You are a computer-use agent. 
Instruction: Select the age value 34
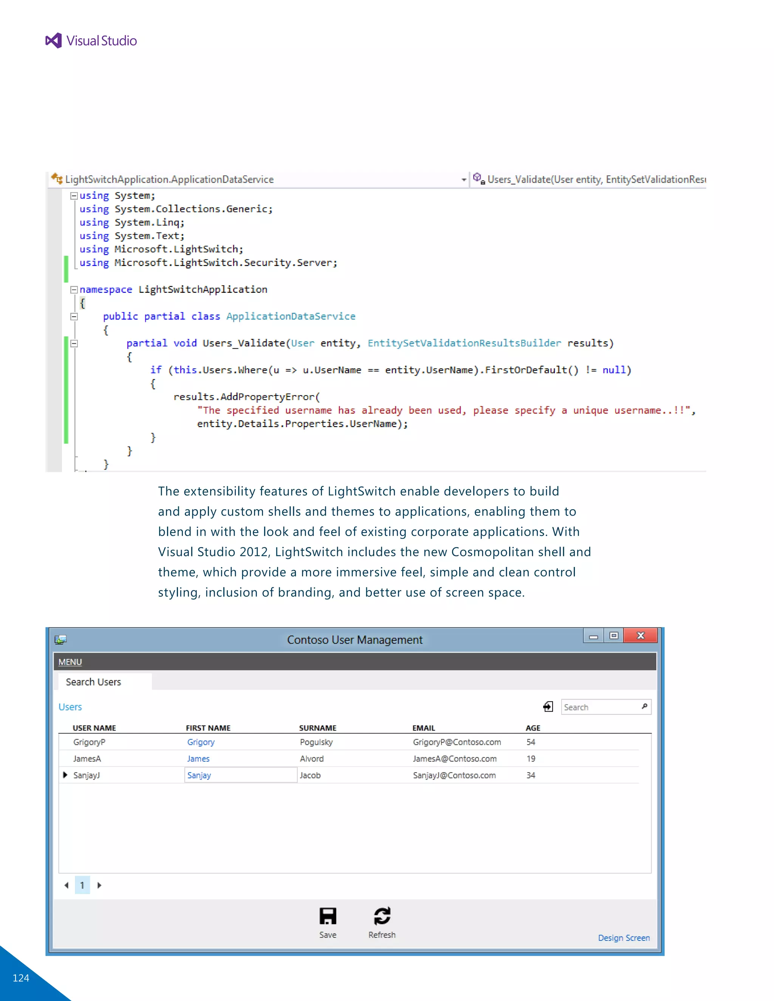(531, 775)
